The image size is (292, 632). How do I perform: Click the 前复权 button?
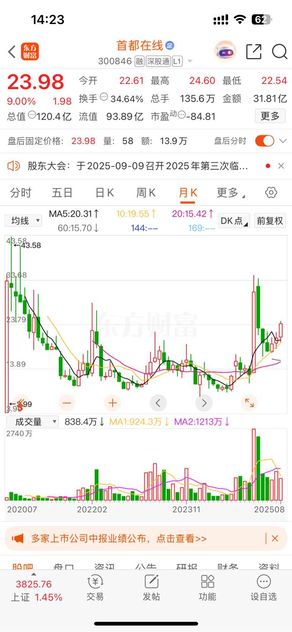[270, 221]
